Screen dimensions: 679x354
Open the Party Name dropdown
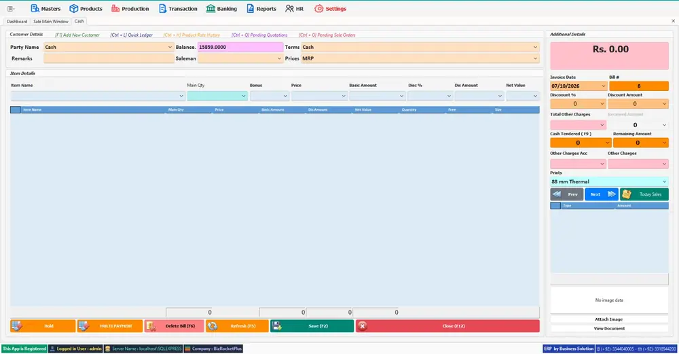click(170, 48)
